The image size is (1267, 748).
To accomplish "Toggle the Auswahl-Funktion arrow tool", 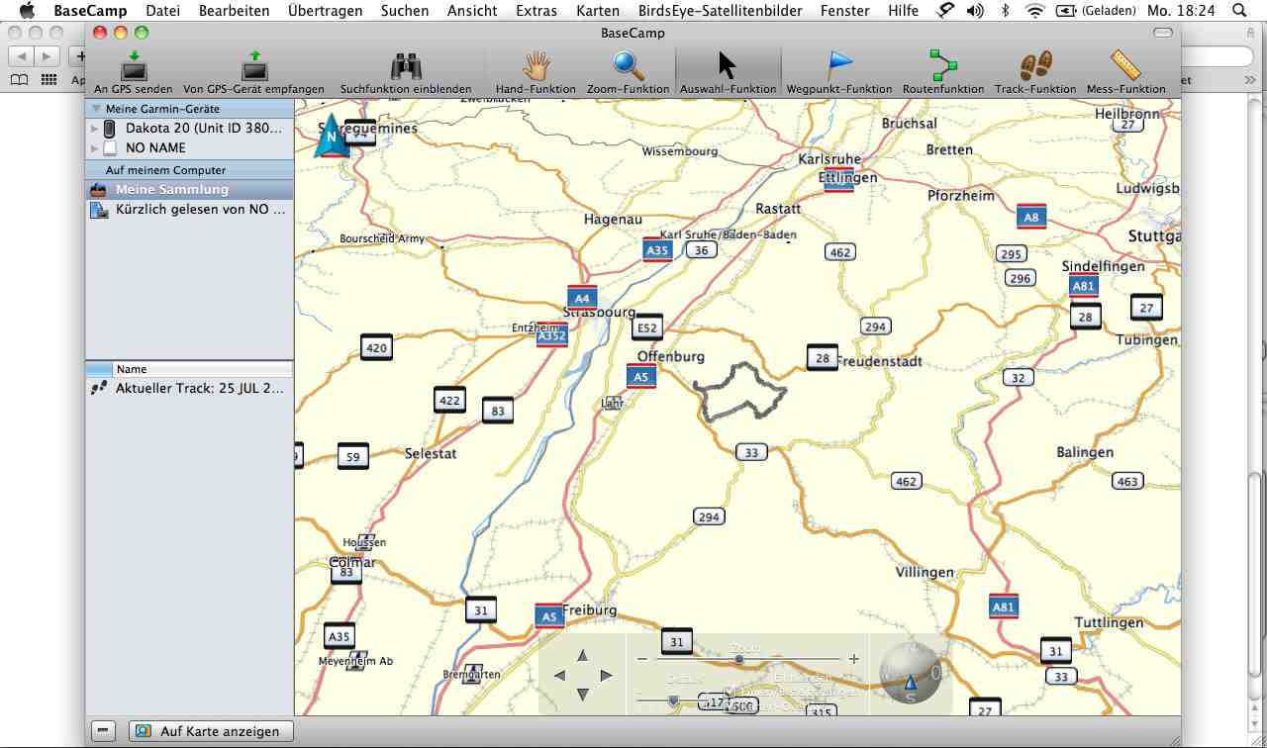I will click(728, 68).
